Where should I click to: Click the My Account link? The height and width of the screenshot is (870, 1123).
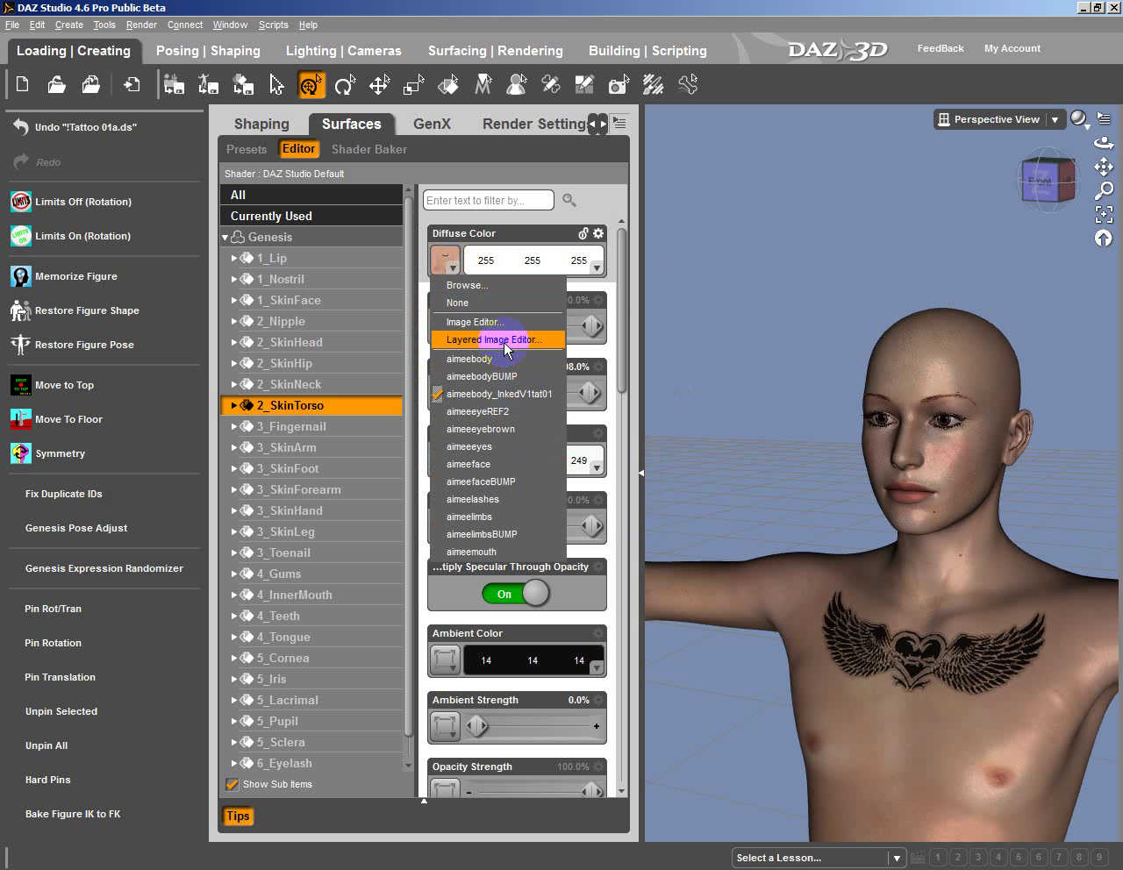1012,48
